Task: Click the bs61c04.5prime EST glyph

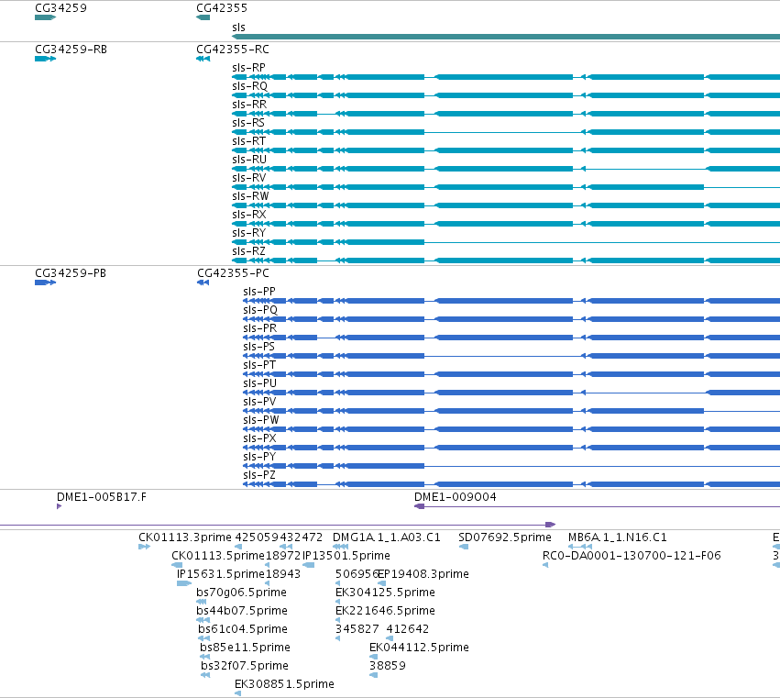Action: (204, 638)
